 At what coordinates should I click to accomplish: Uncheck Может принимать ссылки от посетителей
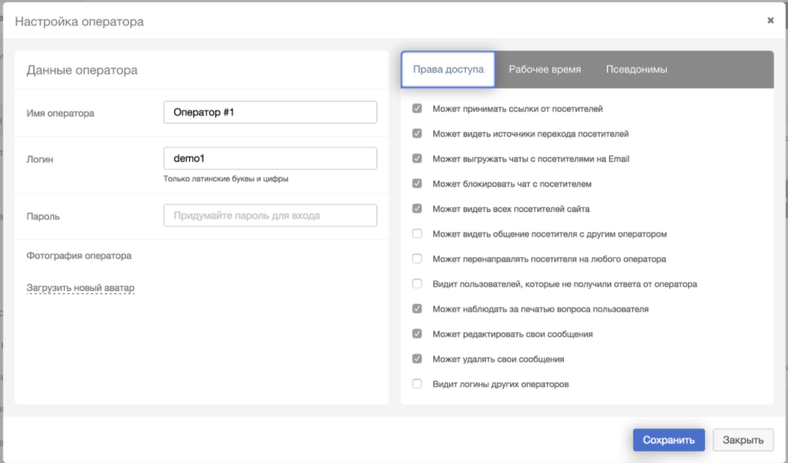pos(417,109)
